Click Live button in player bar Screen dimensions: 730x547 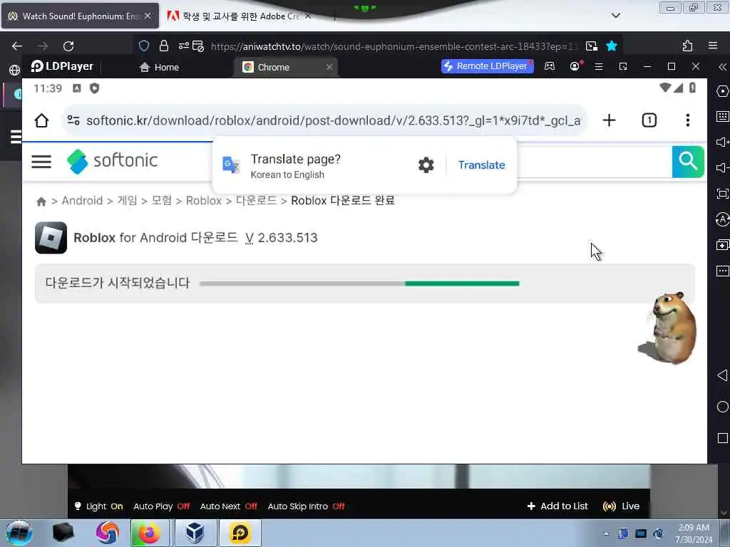pos(621,506)
